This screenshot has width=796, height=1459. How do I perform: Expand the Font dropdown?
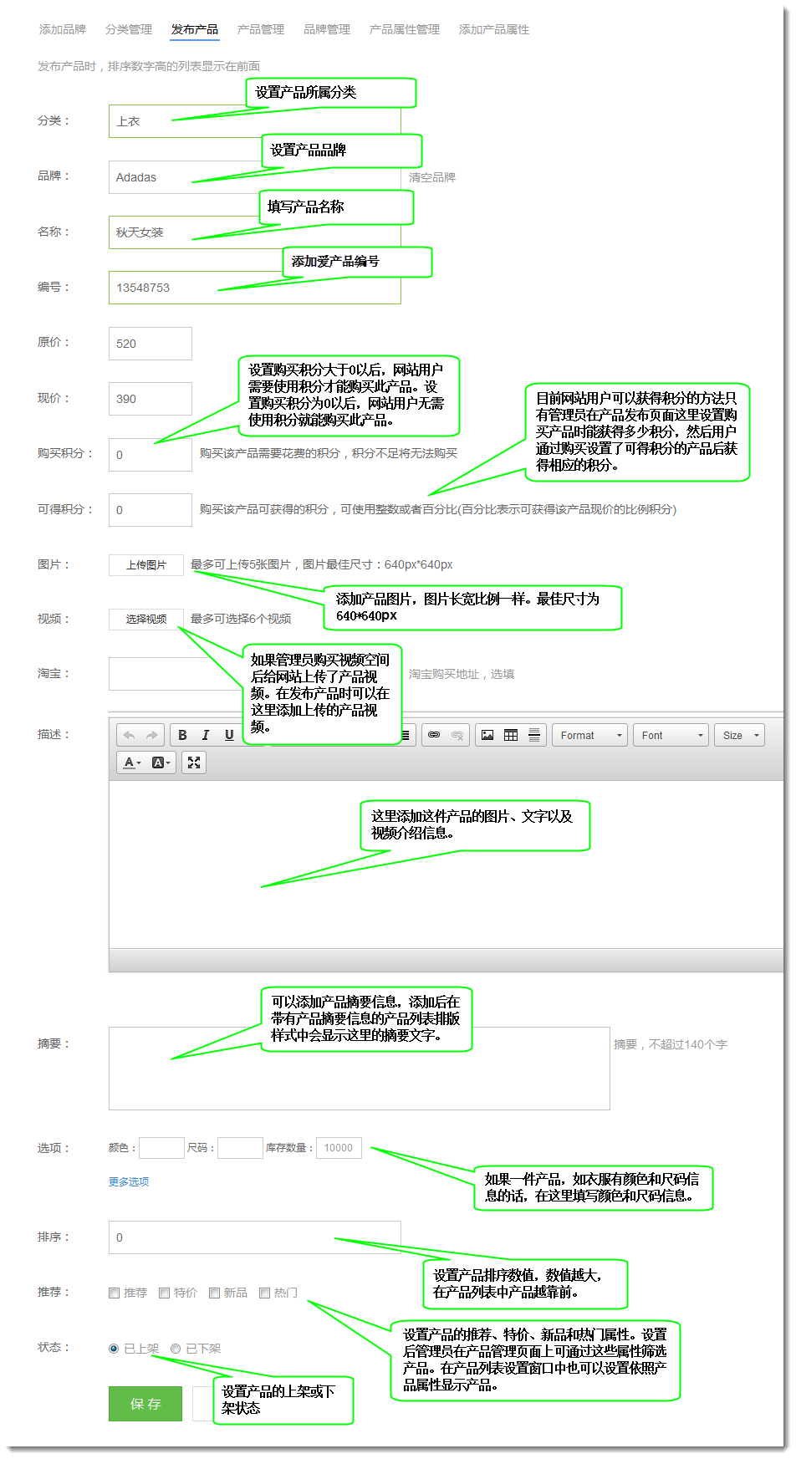point(671,735)
